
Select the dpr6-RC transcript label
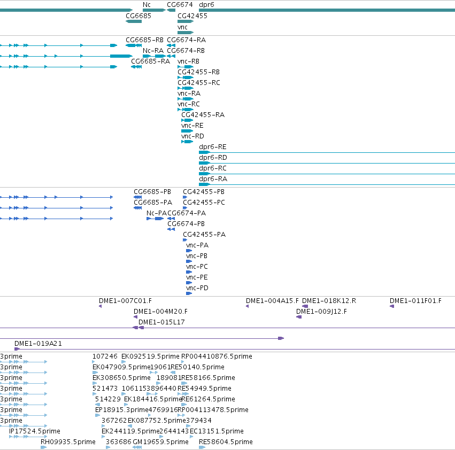click(213, 168)
